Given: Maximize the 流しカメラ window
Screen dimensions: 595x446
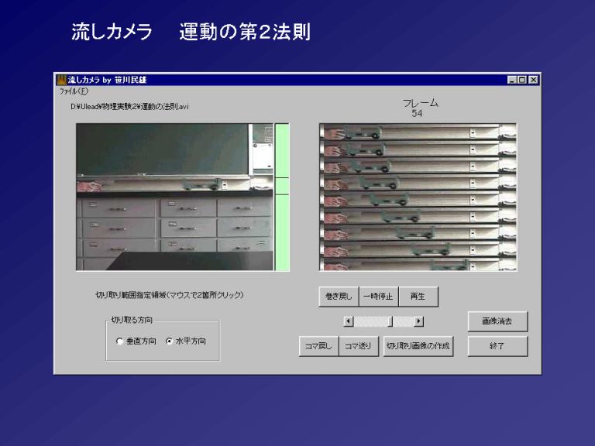Looking at the screenshot, I should coord(522,80).
